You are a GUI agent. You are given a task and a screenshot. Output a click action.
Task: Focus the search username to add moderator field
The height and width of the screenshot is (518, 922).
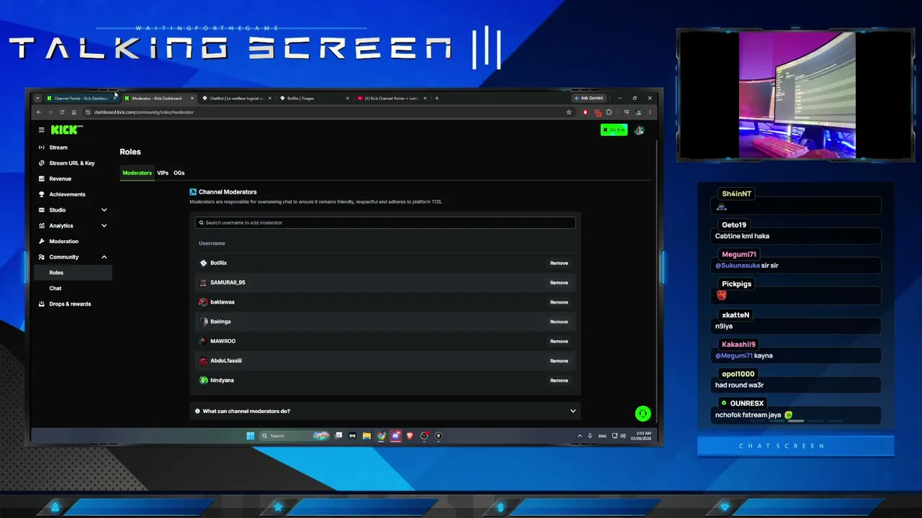point(385,222)
